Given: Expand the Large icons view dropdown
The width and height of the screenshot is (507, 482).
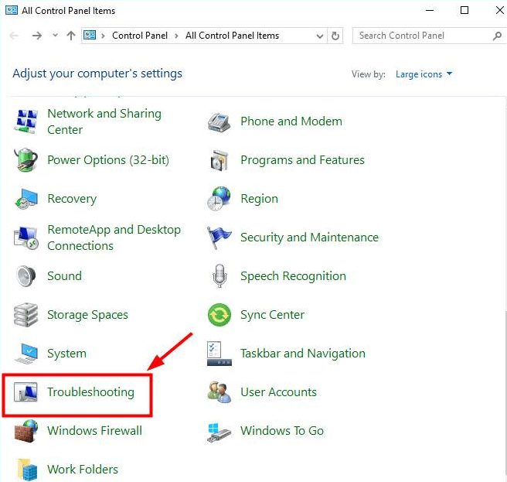Looking at the screenshot, I should point(424,74).
